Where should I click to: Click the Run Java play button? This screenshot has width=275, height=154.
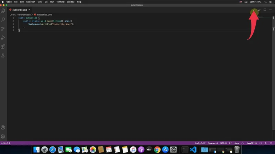coord(254,10)
